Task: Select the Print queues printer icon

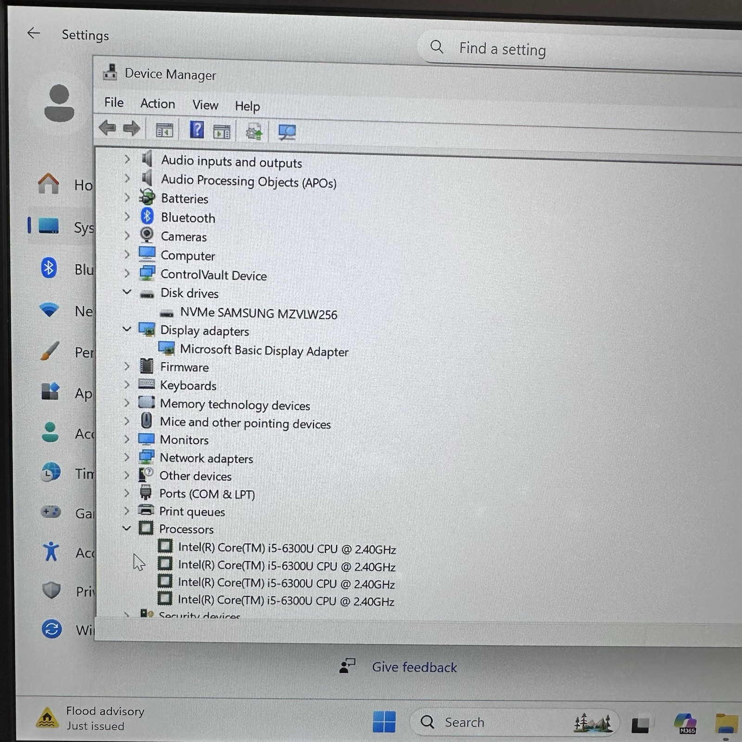Action: point(146,511)
